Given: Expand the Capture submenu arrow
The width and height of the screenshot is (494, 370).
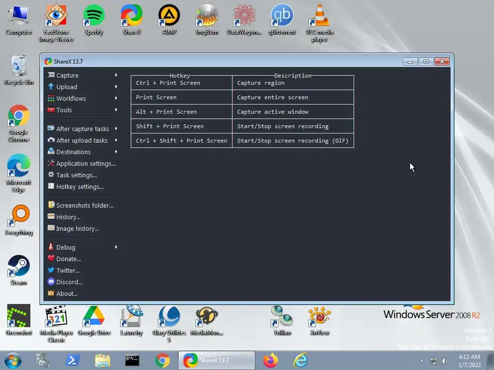Looking at the screenshot, I should [116, 75].
